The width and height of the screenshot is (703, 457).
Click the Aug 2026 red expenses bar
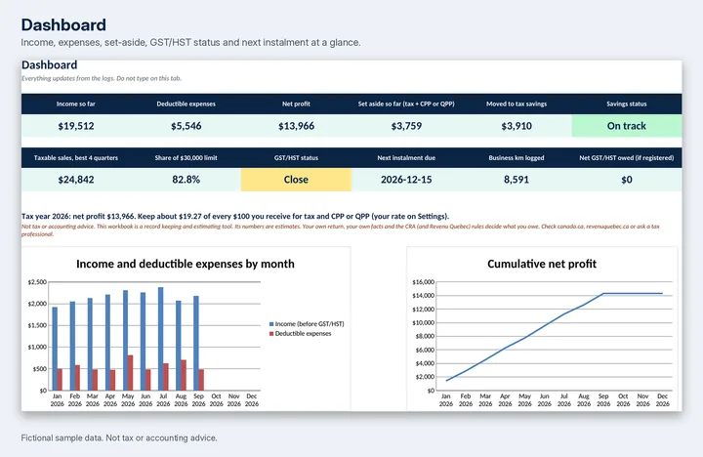point(184,375)
